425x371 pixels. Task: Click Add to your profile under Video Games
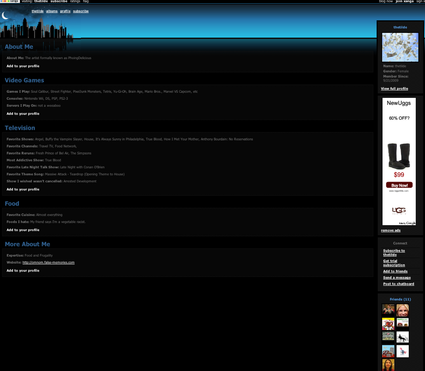23,114
